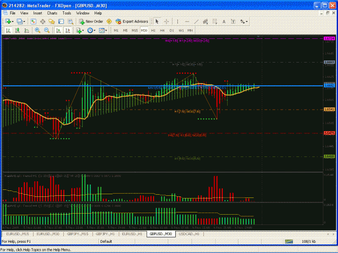Switch to candlestick chart display
The width and height of the screenshot is (338, 253).
[17, 31]
